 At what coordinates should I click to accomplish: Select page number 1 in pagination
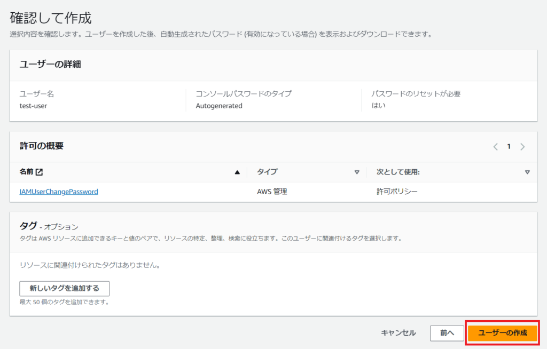coord(509,147)
